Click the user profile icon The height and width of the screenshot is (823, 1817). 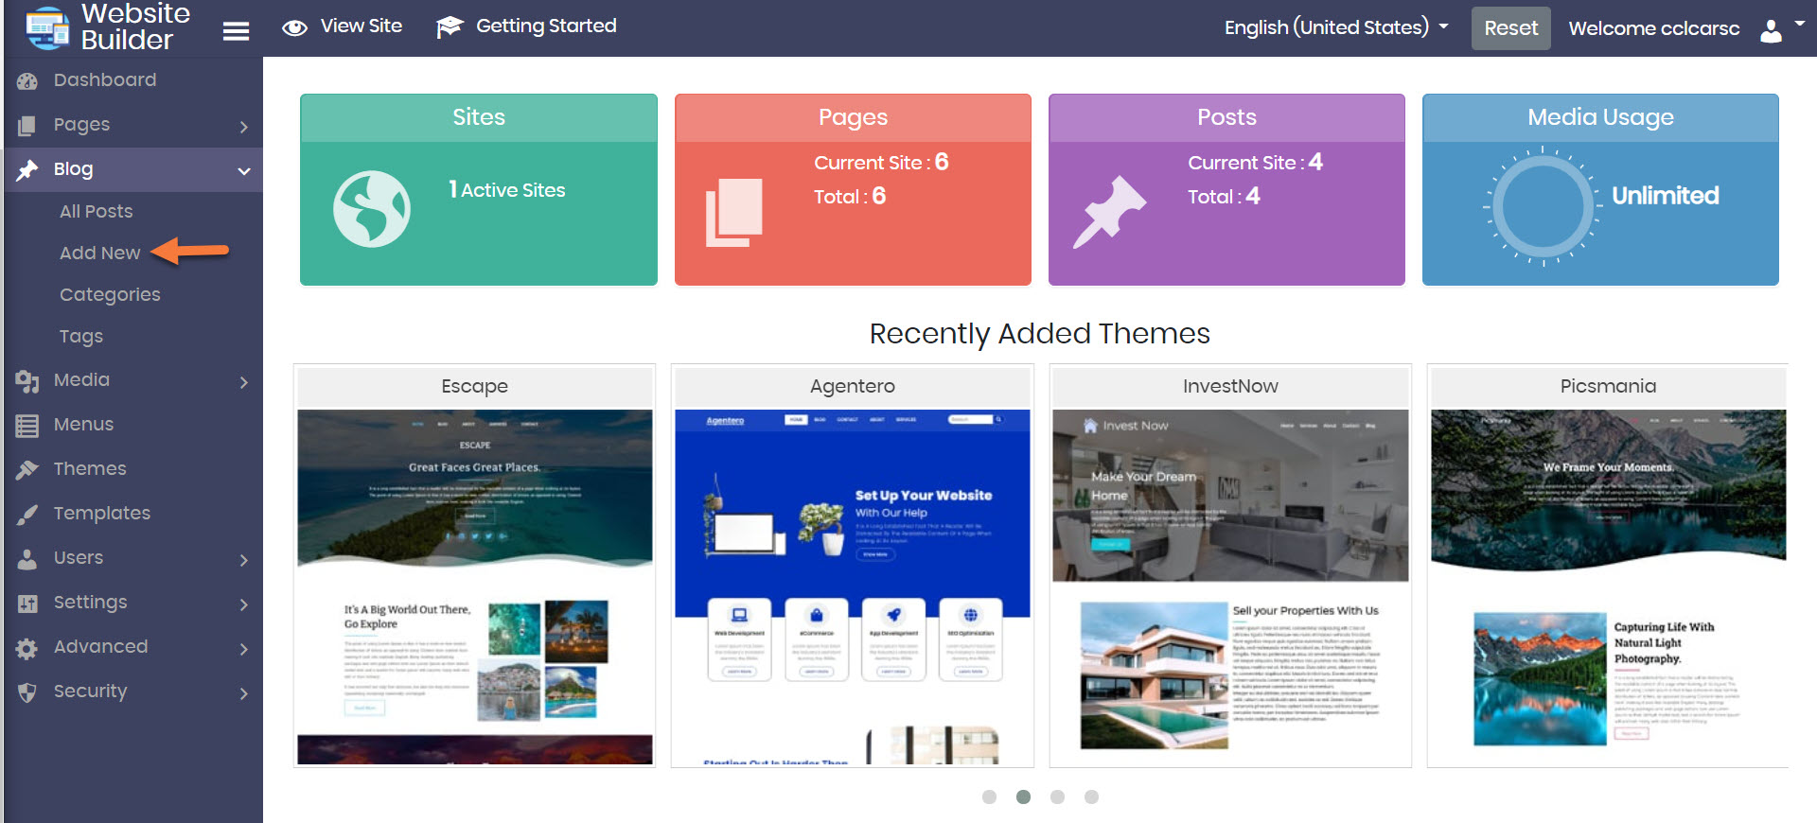1771,30
